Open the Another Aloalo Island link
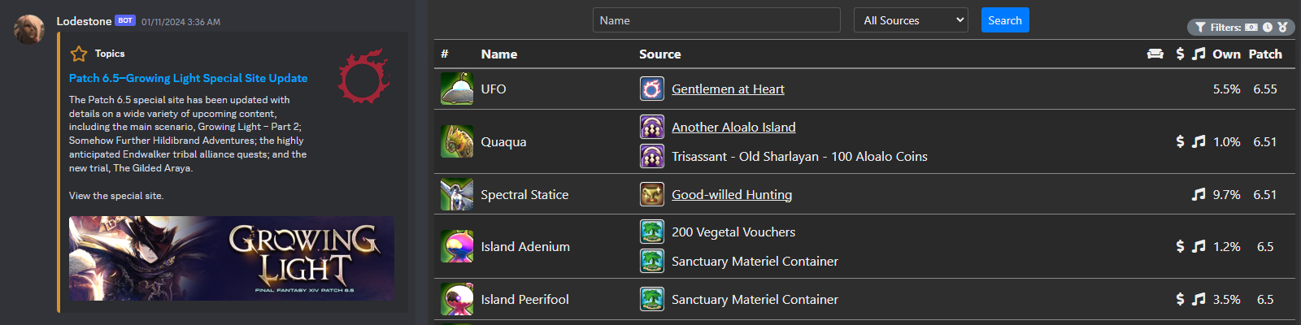 click(733, 127)
